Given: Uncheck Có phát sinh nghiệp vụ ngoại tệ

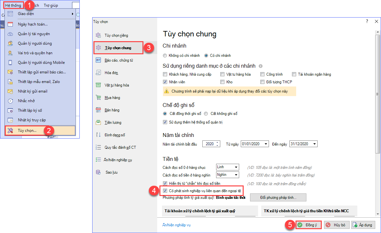Looking at the screenshot, I should click(x=165, y=191).
